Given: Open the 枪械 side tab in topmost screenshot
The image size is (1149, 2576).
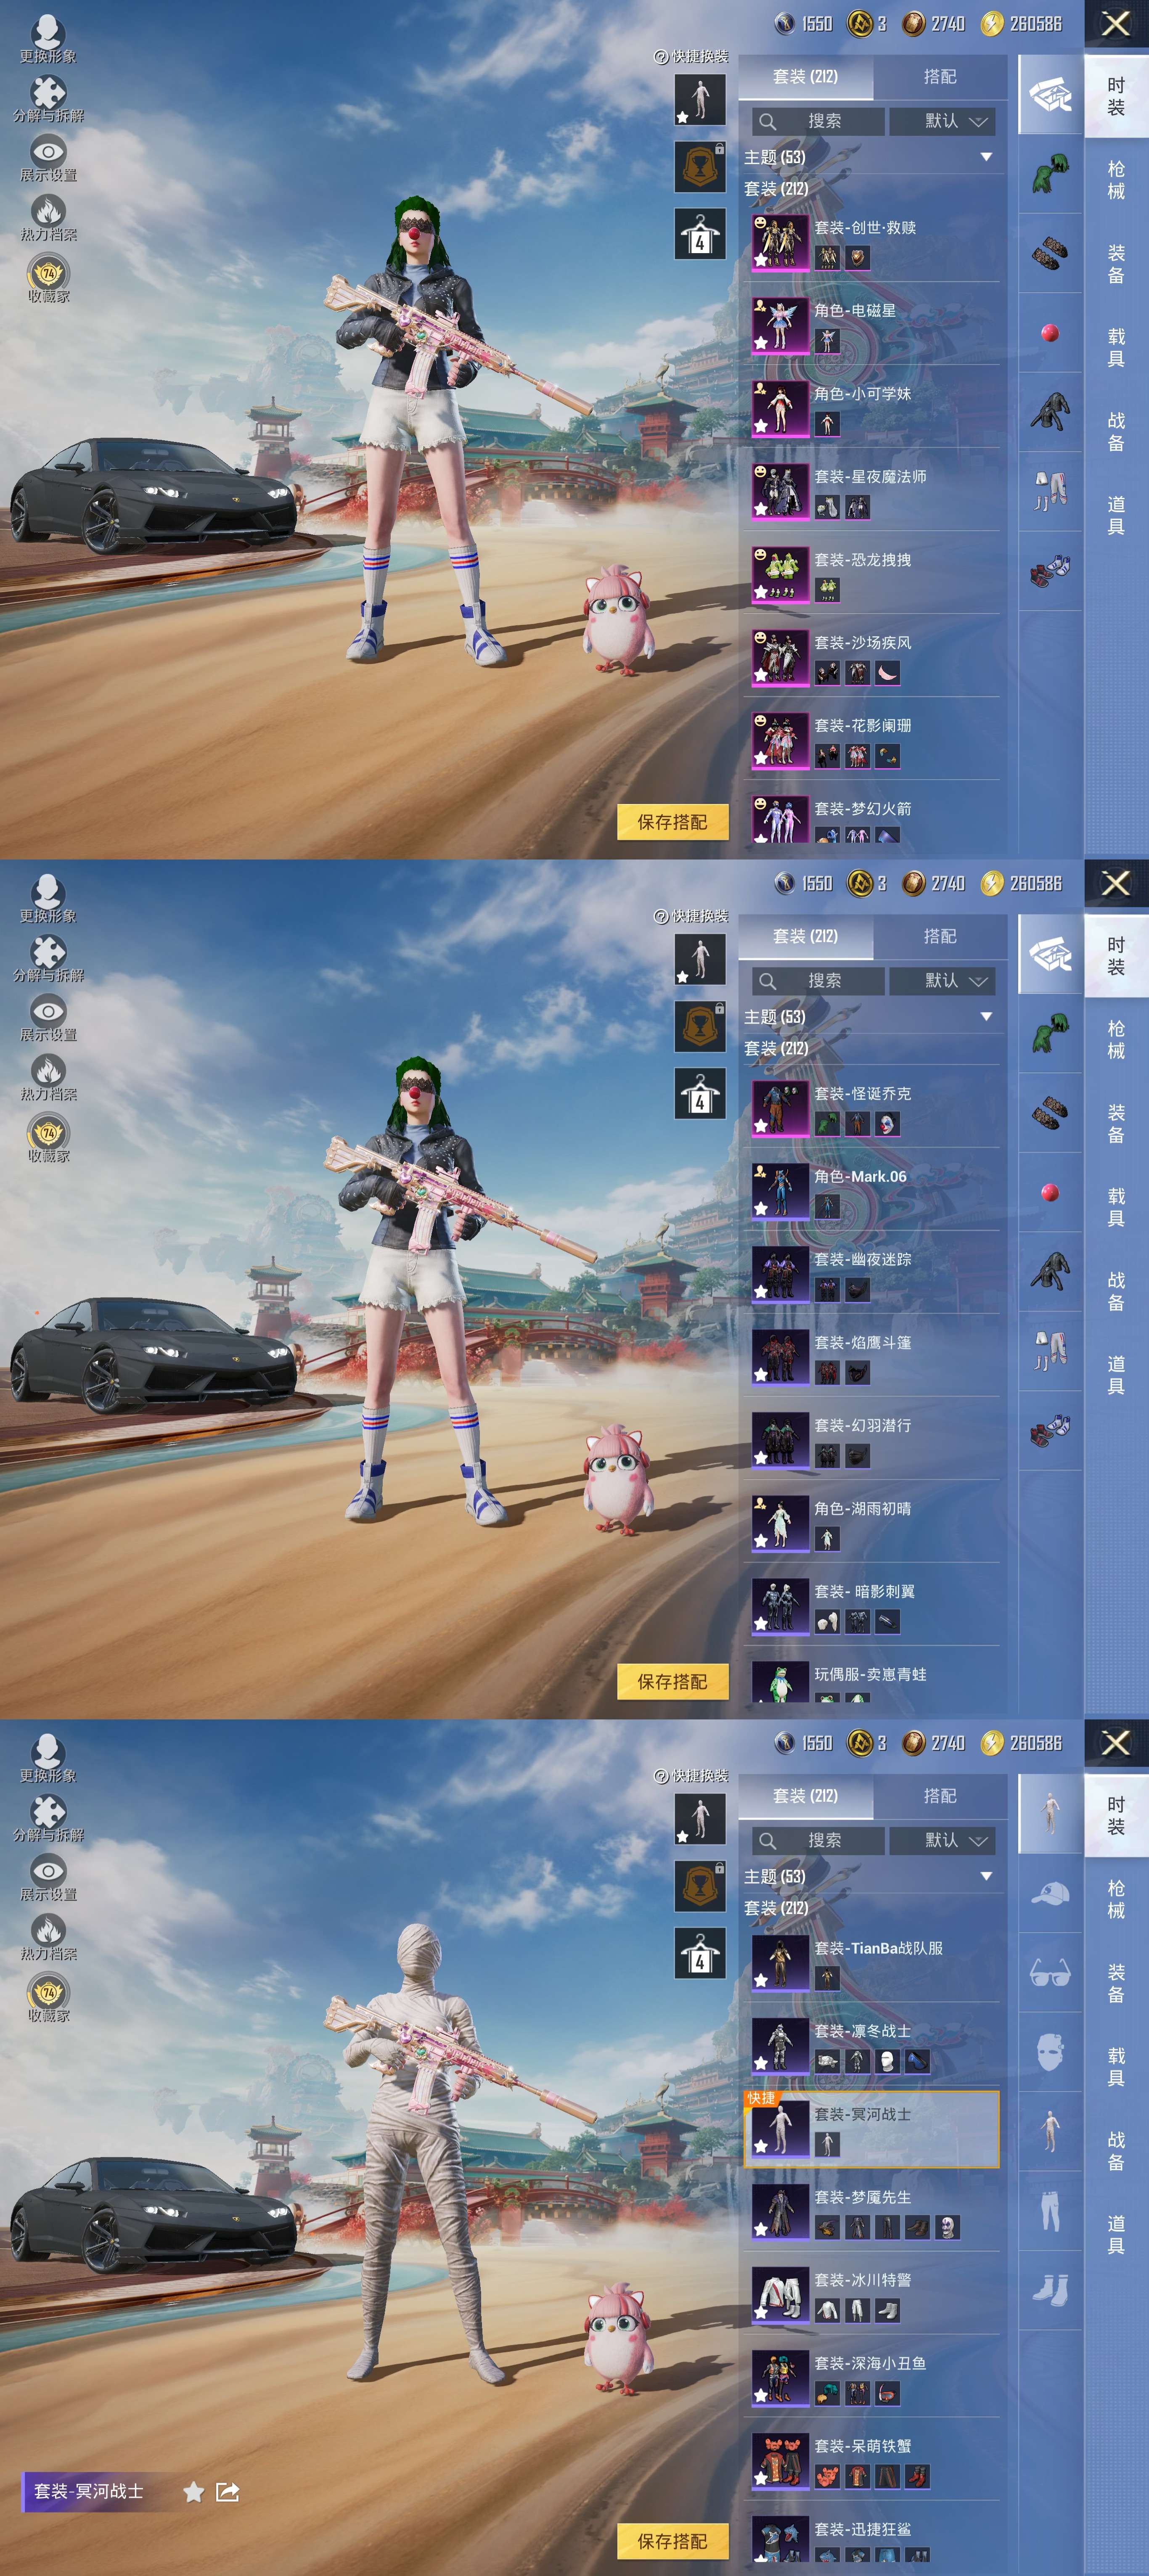Looking at the screenshot, I should [1116, 180].
